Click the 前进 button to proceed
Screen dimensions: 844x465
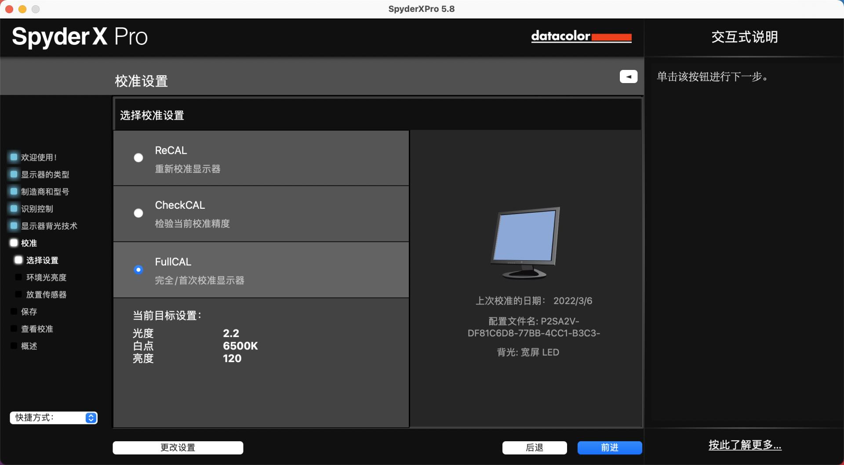(x=609, y=447)
